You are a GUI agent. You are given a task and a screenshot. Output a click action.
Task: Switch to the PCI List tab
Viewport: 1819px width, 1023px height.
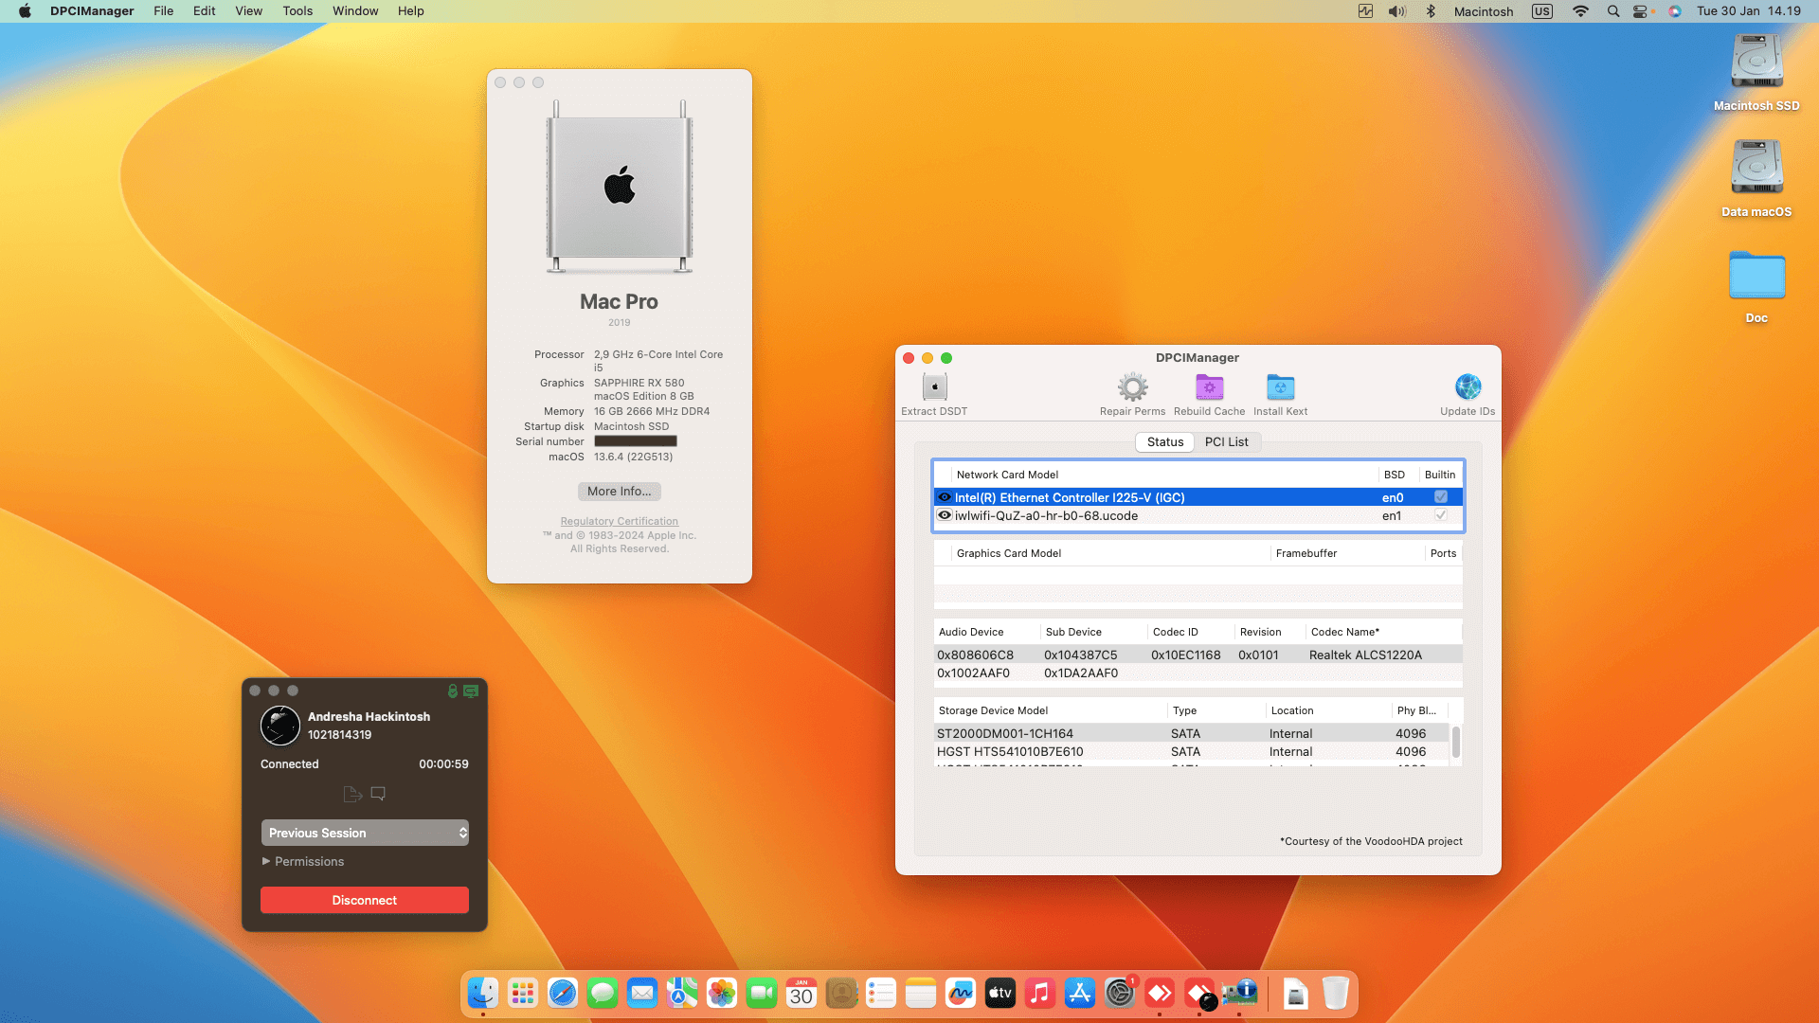click(x=1227, y=441)
